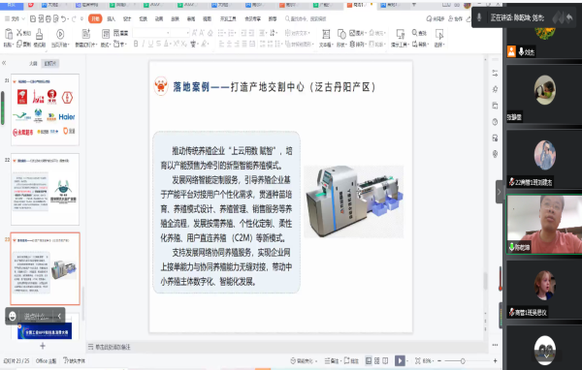The height and width of the screenshot is (370, 582).
Task: Open the 插入 ribbon tab
Action: click(111, 19)
